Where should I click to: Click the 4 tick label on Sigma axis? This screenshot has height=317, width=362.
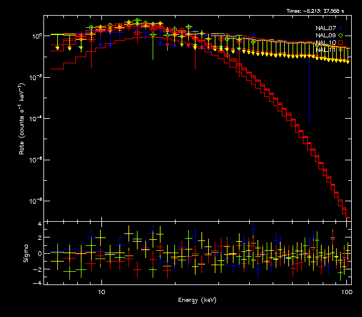(39, 224)
